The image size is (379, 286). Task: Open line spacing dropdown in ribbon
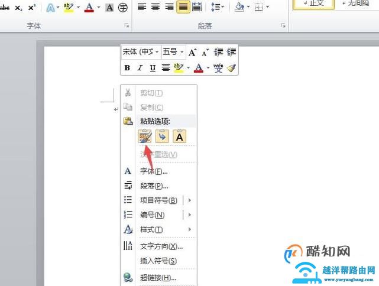(x=218, y=7)
